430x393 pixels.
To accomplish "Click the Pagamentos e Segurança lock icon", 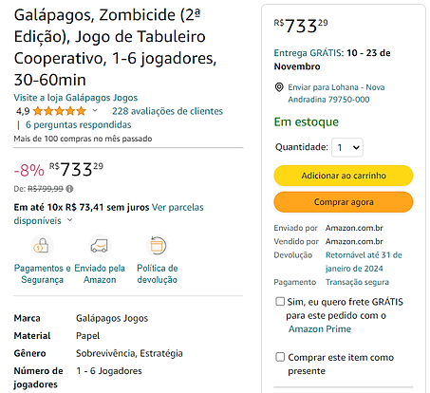I will [x=42, y=246].
